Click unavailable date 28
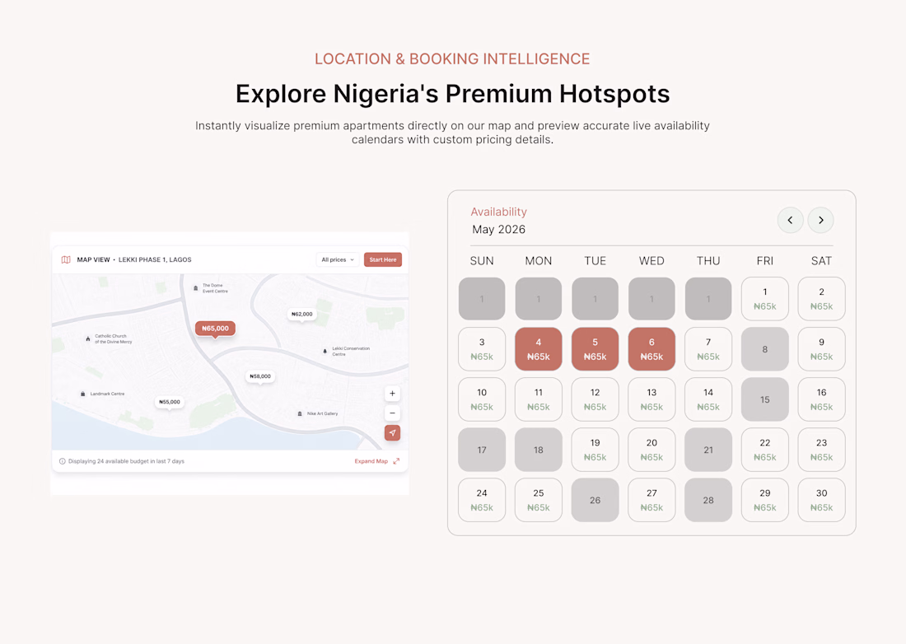 708,500
